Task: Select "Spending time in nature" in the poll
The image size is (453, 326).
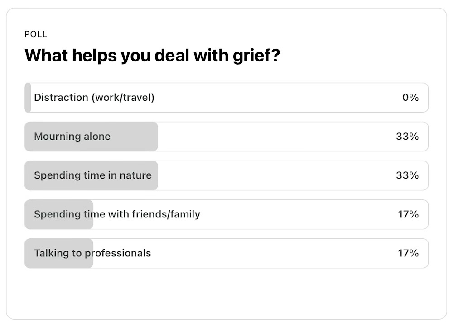Action: [226, 175]
